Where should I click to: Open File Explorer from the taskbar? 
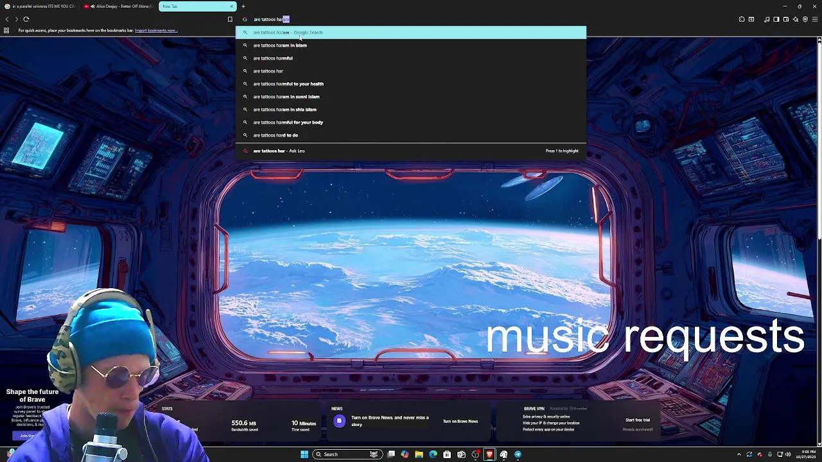click(419, 454)
